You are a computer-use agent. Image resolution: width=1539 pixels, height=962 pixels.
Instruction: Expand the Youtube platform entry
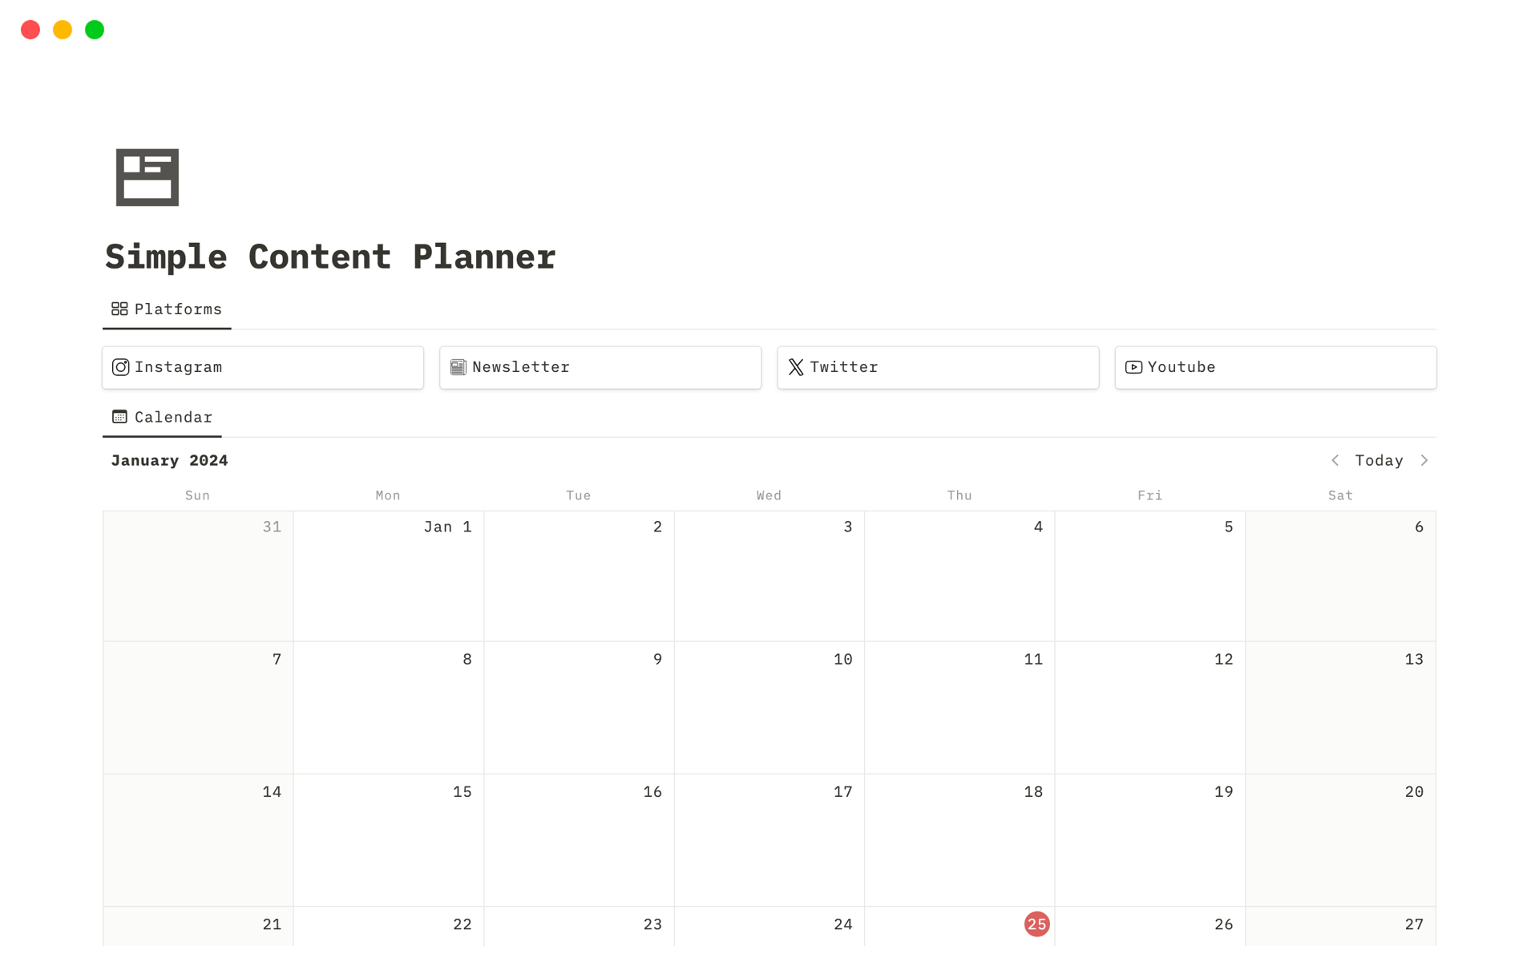click(x=1274, y=367)
